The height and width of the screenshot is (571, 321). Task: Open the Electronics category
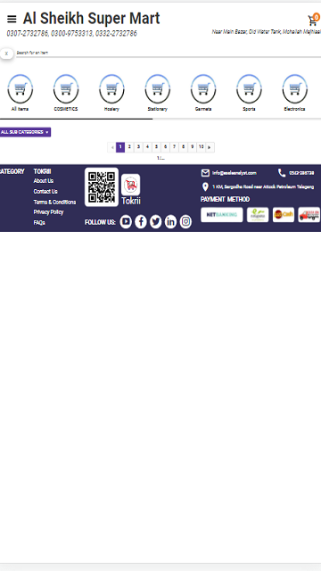pyautogui.click(x=294, y=89)
